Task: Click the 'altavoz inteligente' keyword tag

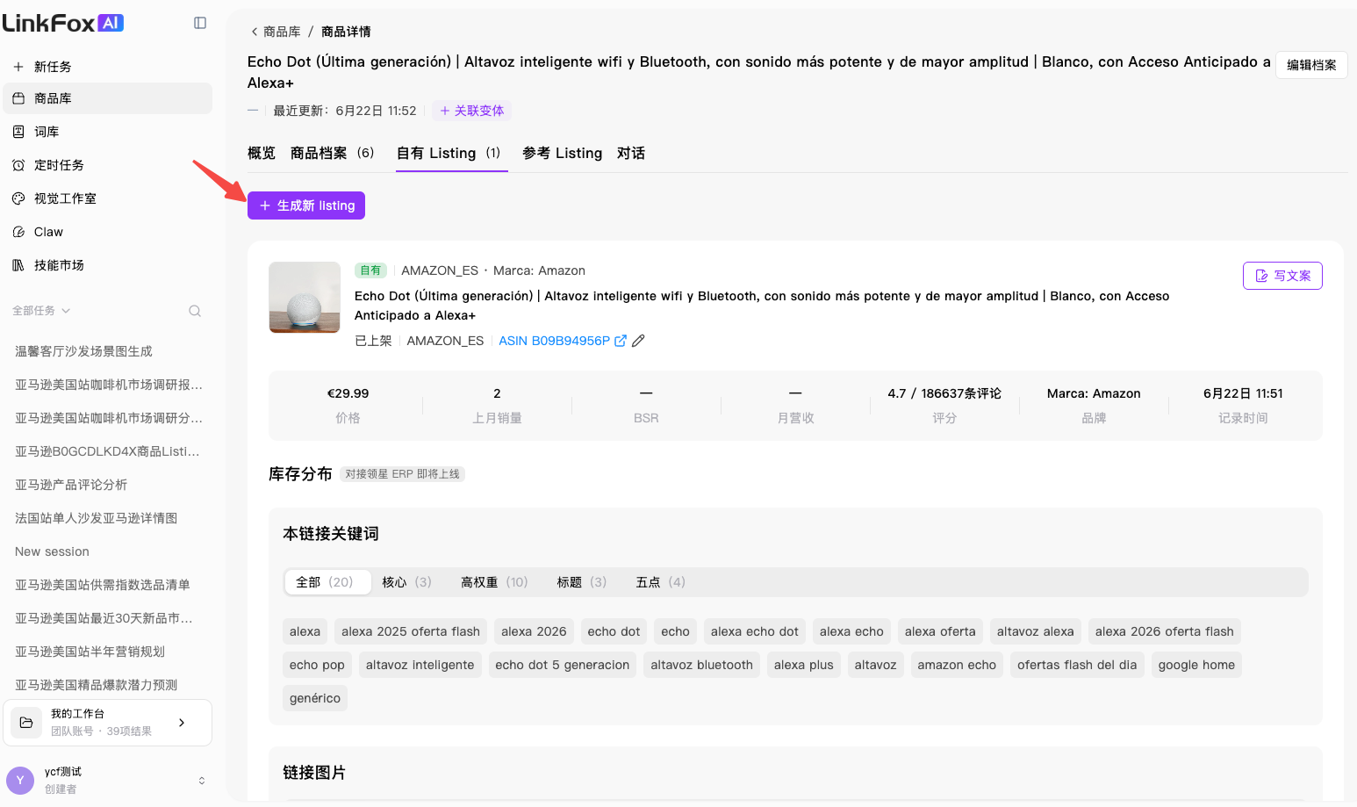Action: tap(420, 665)
